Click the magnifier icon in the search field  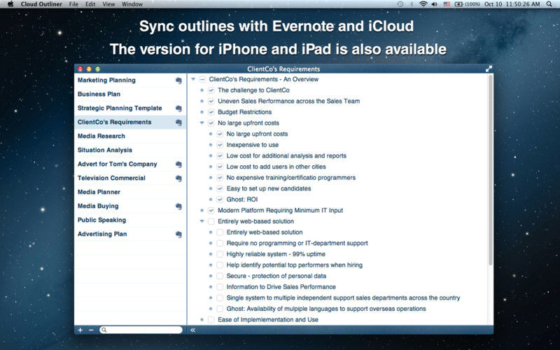[x=104, y=330]
